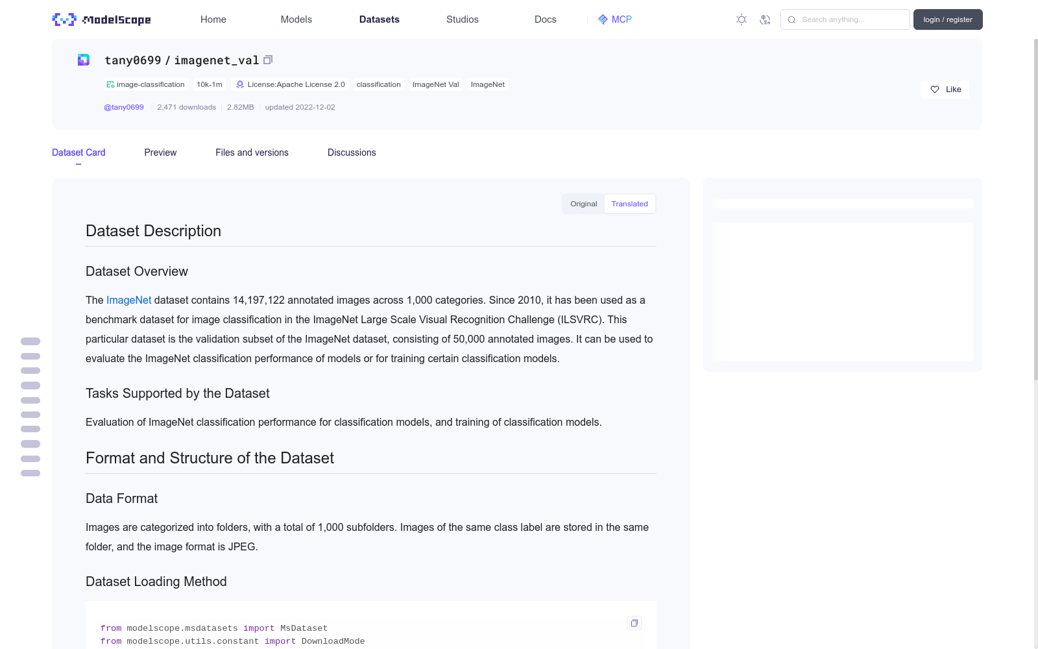
Task: Click the 'Dataset Description' heading
Action: click(x=153, y=231)
